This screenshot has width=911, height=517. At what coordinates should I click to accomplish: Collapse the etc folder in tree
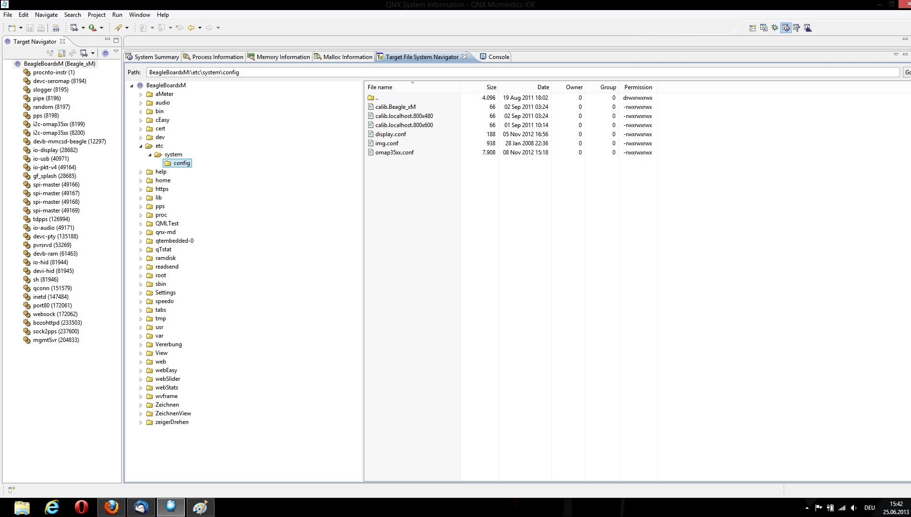141,146
